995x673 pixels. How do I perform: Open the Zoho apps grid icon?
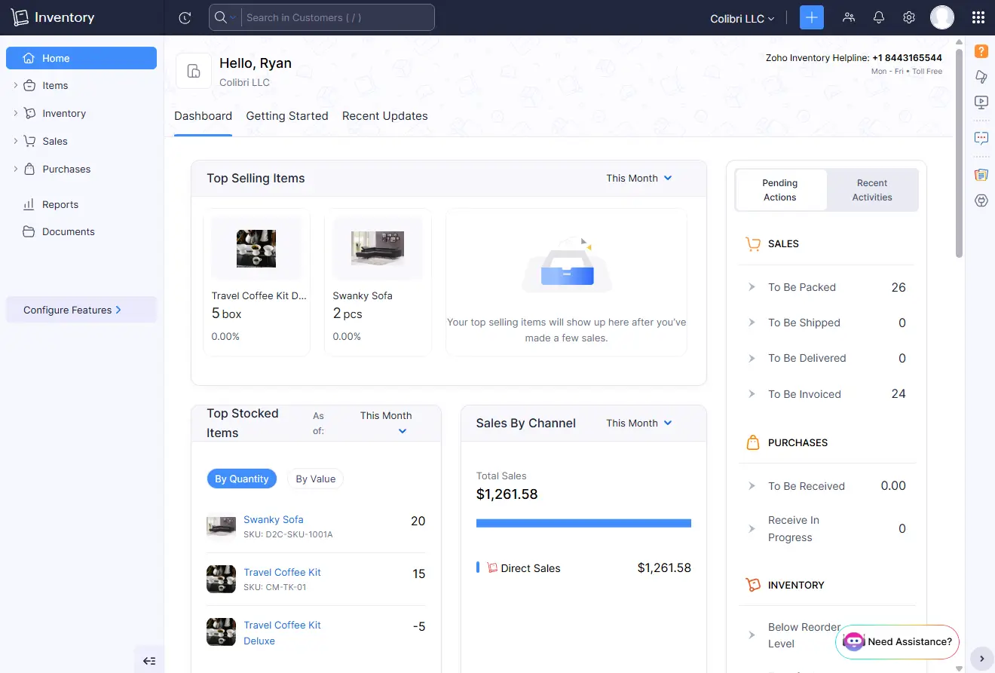click(x=978, y=17)
